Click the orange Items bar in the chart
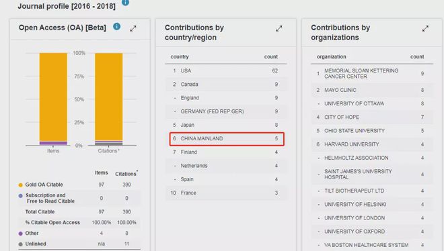The width and height of the screenshot is (444, 251). tap(53, 97)
